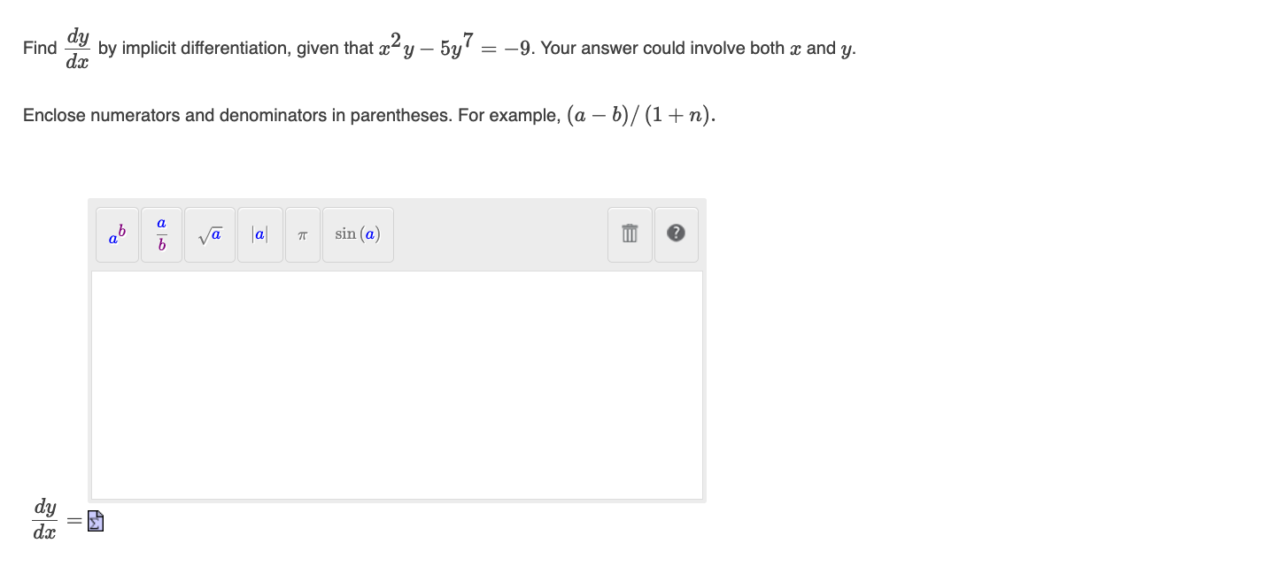Select the radical toolbar button
The image size is (1261, 566).
[x=209, y=233]
